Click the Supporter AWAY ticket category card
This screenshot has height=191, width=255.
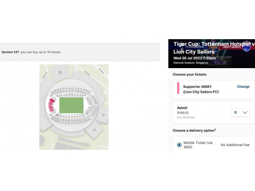213,89
